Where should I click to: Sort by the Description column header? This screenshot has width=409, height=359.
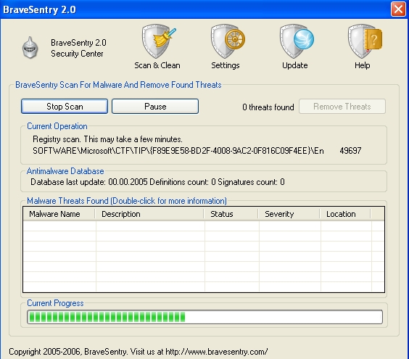point(149,214)
